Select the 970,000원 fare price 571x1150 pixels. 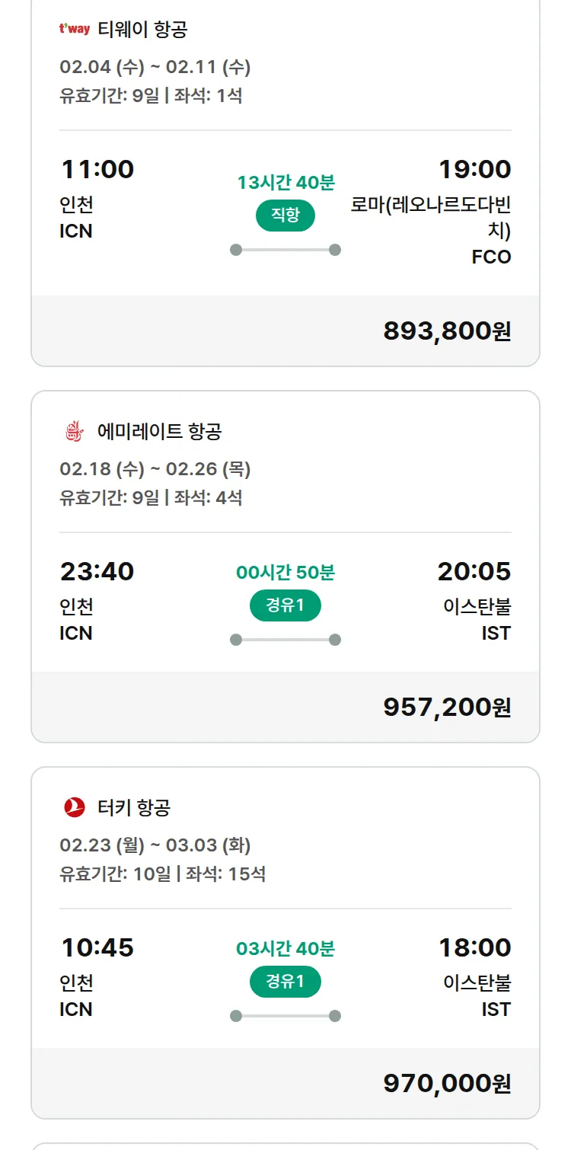447,1084
